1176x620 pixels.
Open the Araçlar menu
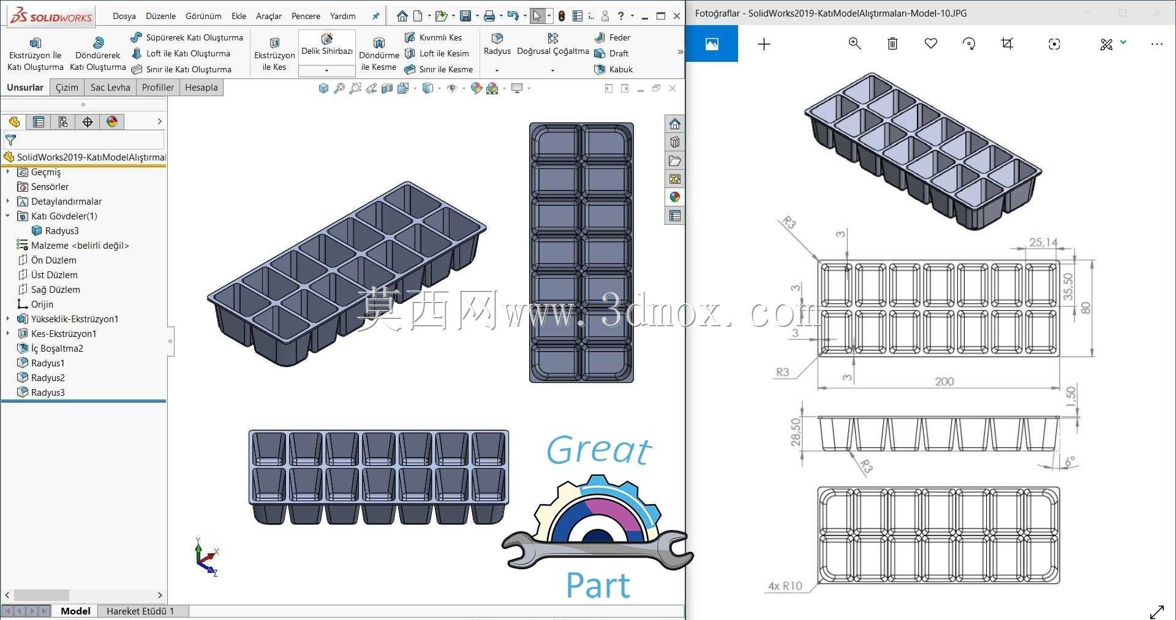(x=269, y=16)
